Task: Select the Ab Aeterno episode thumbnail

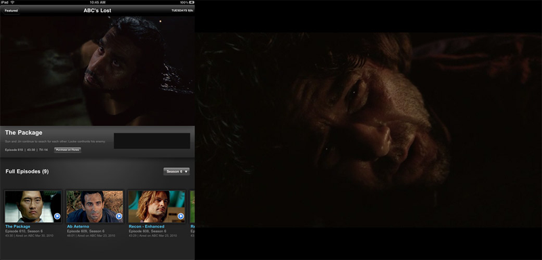Action: click(95, 207)
